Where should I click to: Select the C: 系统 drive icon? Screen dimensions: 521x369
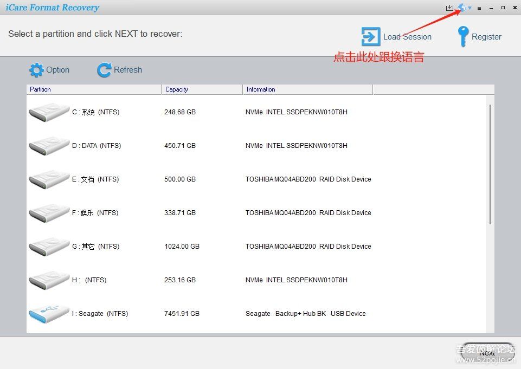(49, 112)
